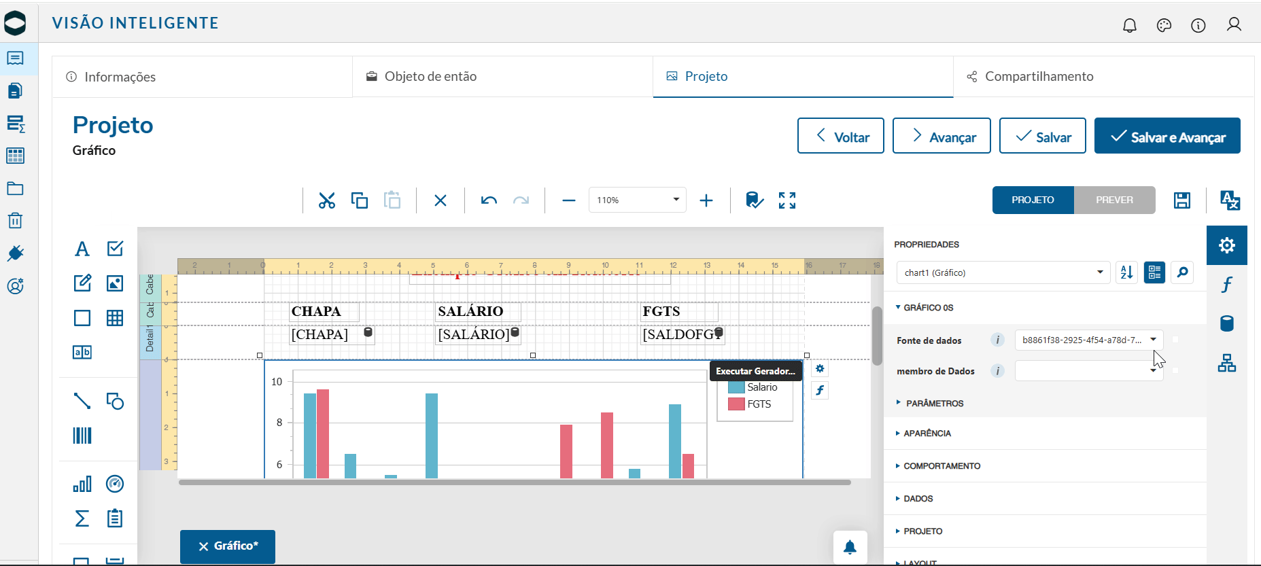Open the Expressions function panel

tap(1227, 284)
